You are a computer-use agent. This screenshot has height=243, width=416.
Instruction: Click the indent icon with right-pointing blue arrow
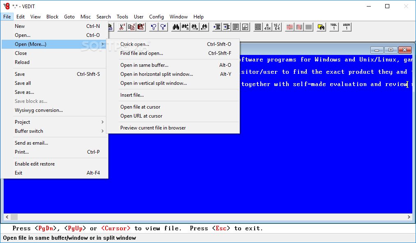pyautogui.click(x=226, y=27)
